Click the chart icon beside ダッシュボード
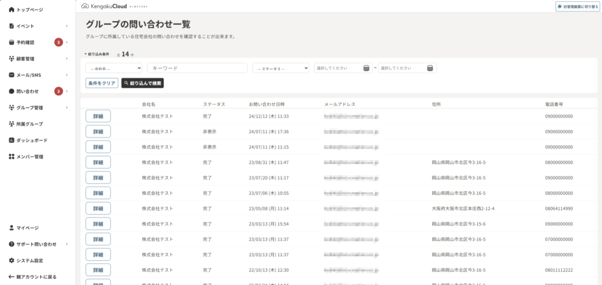 (x=11, y=140)
